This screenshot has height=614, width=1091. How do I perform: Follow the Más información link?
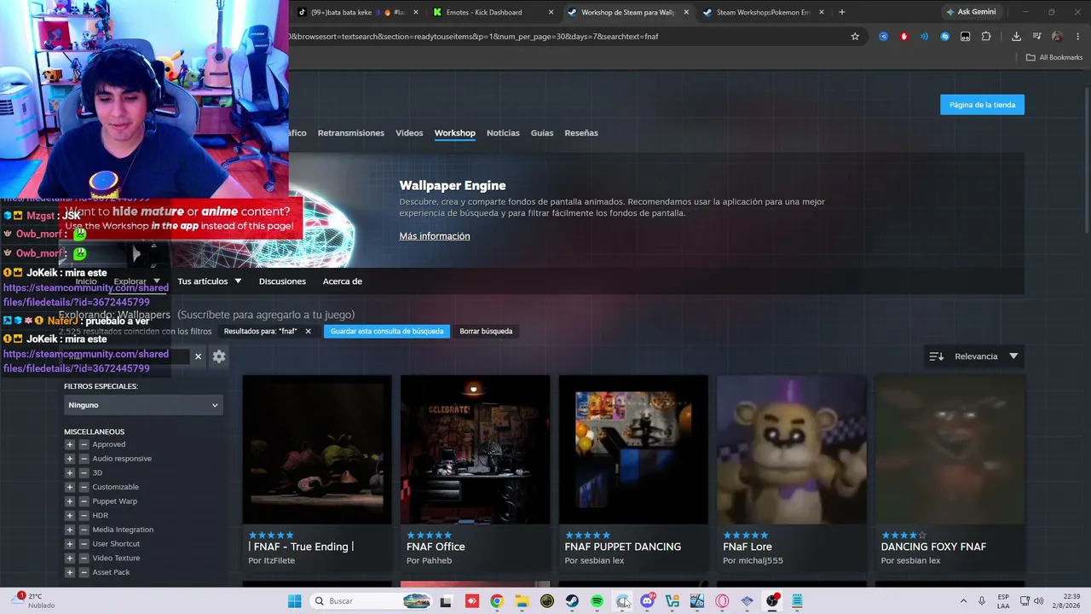pos(435,236)
